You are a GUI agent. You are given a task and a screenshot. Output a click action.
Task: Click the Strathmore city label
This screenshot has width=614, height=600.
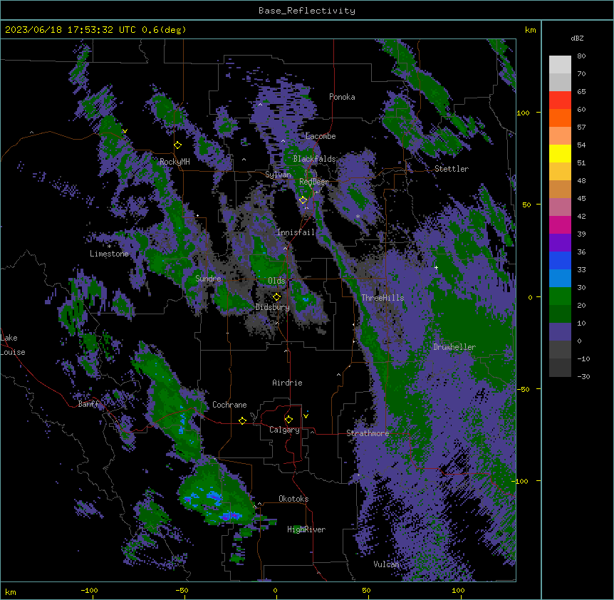point(368,433)
